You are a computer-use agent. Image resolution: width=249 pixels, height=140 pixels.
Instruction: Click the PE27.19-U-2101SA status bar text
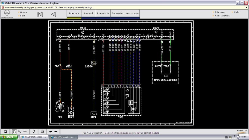point(92,133)
